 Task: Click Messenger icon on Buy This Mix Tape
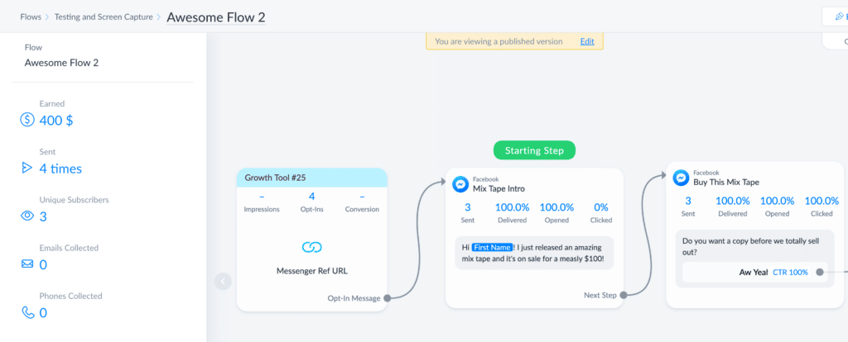(x=681, y=178)
